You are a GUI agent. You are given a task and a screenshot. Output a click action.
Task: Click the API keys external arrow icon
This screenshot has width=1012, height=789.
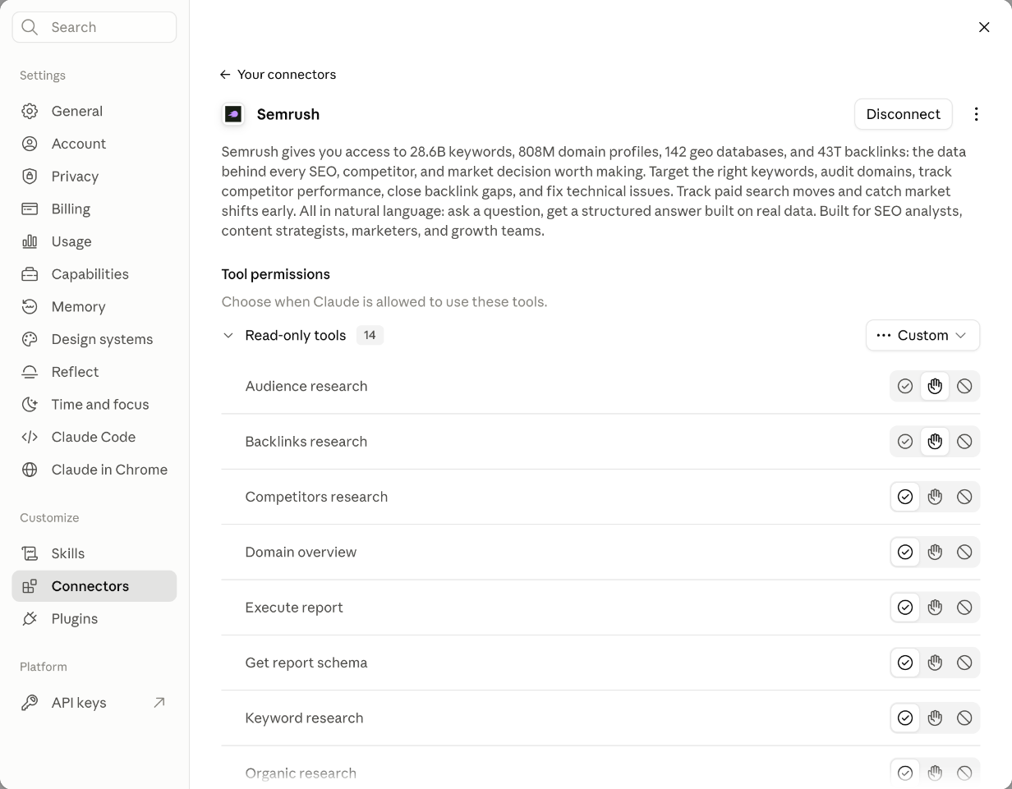(x=159, y=702)
